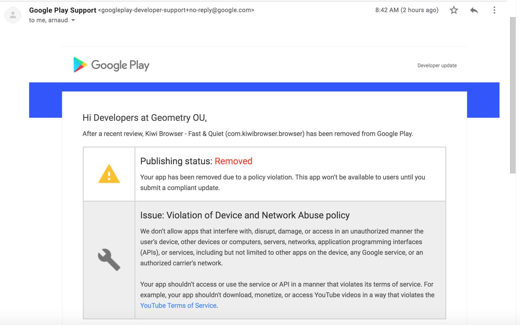
Task: Click the 8:42 AM timestamp
Action: [406, 10]
